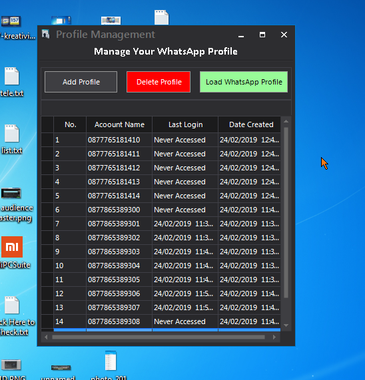Select account 0877865389306 in the table
The height and width of the screenshot is (380, 365).
click(x=119, y=293)
